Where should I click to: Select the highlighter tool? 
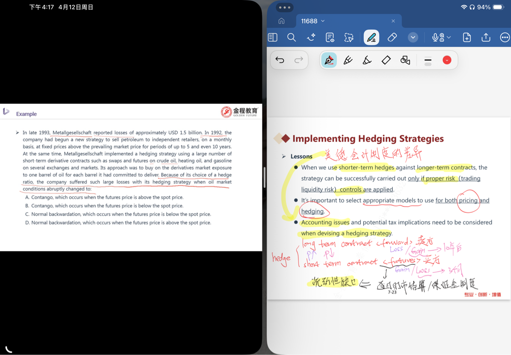point(367,60)
